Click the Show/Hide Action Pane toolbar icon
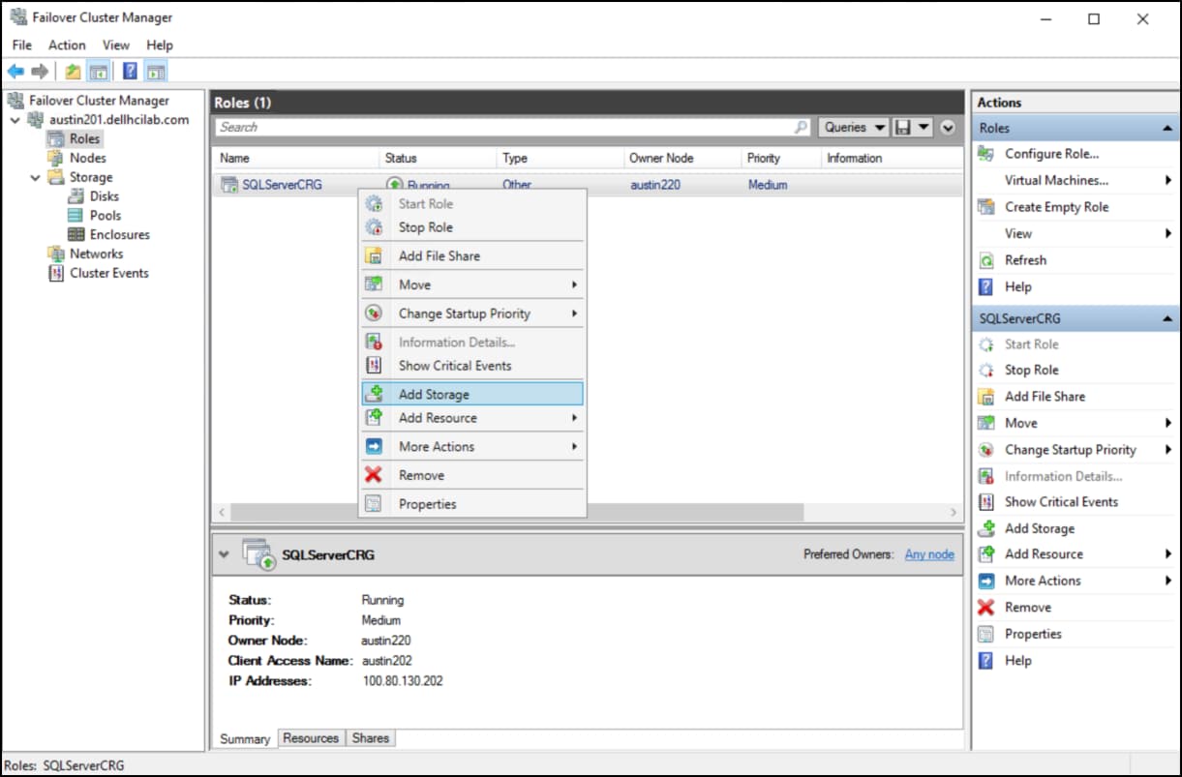1182x777 pixels. point(157,71)
